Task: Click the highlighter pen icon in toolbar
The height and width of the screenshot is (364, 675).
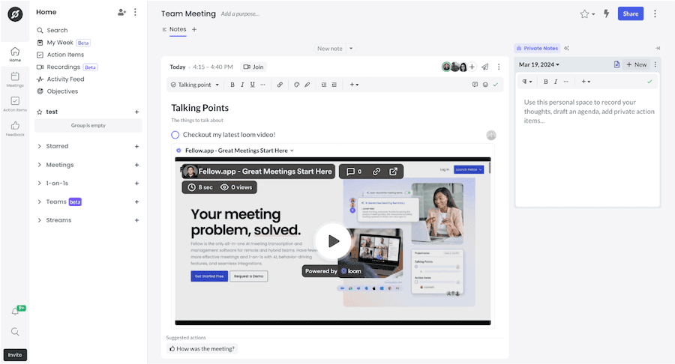Action: point(307,85)
